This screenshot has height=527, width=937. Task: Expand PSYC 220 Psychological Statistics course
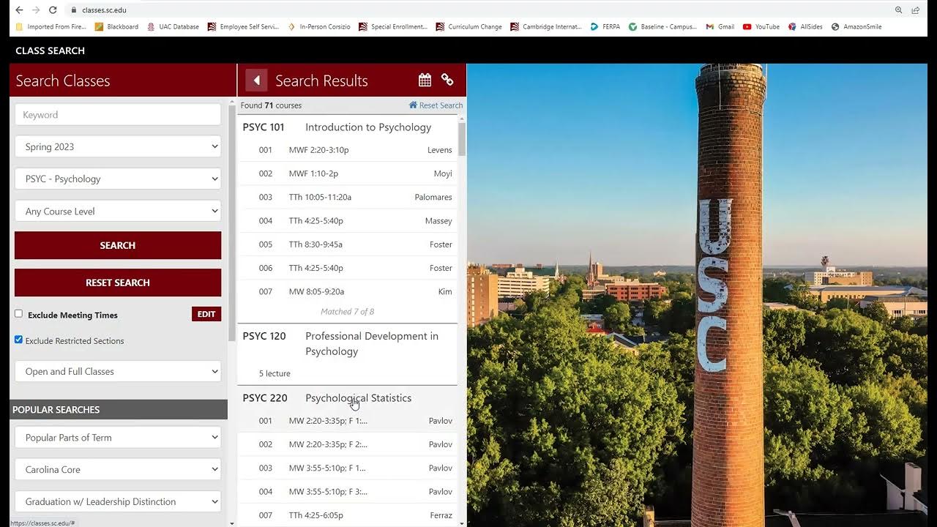click(x=348, y=397)
